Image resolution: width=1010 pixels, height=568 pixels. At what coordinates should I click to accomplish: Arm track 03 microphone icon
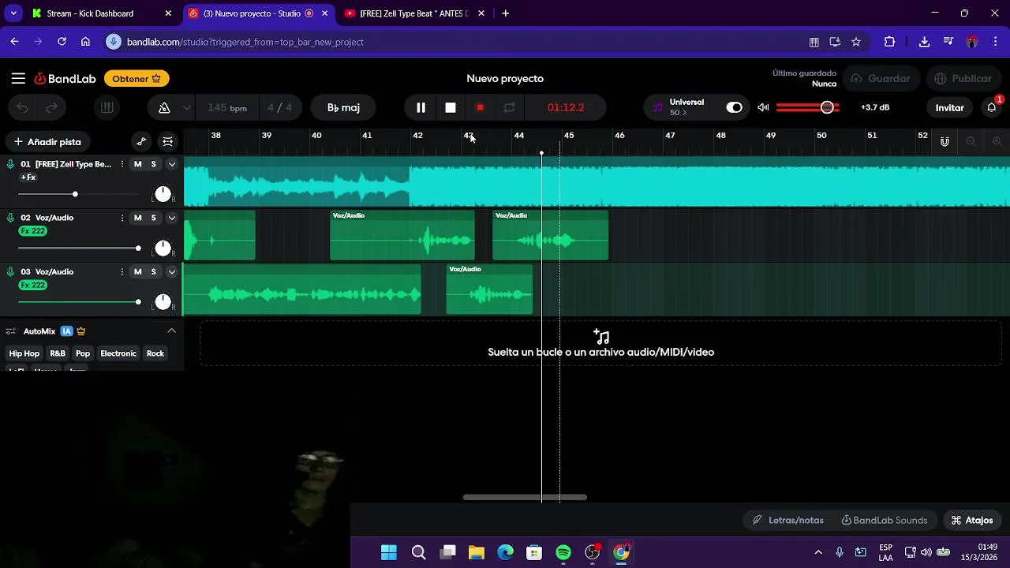[x=10, y=271]
